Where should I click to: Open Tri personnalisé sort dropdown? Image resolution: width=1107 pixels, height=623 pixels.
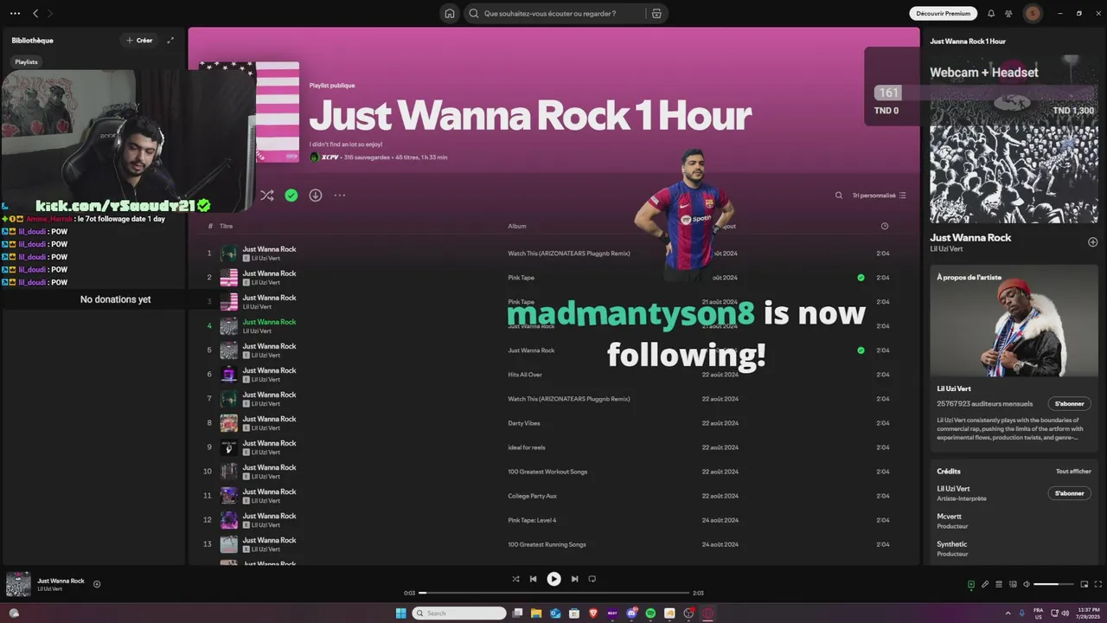(880, 196)
